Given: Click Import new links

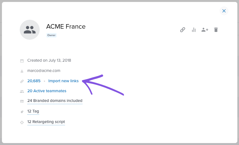Looking at the screenshot, I should click(63, 81).
